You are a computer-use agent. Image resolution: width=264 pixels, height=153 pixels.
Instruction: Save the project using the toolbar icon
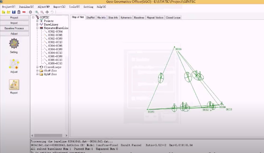pos(14,12)
